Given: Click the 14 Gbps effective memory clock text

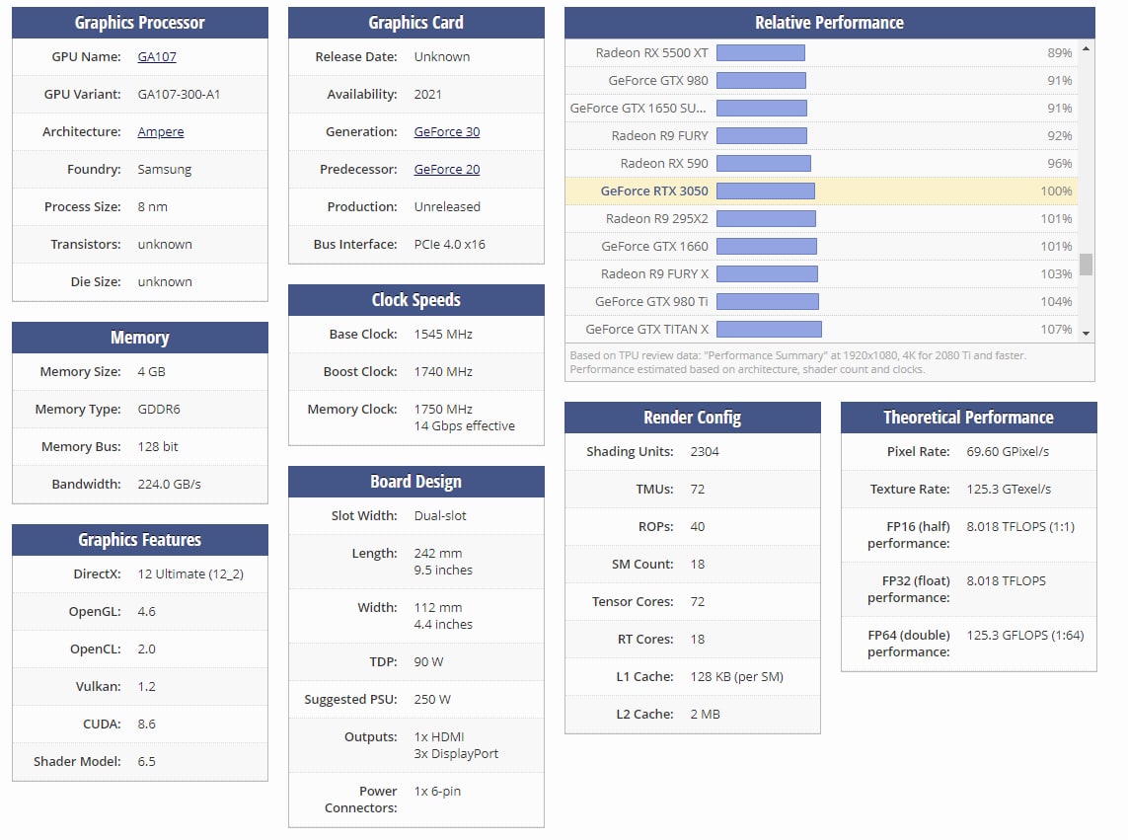Looking at the screenshot, I should [x=465, y=425].
